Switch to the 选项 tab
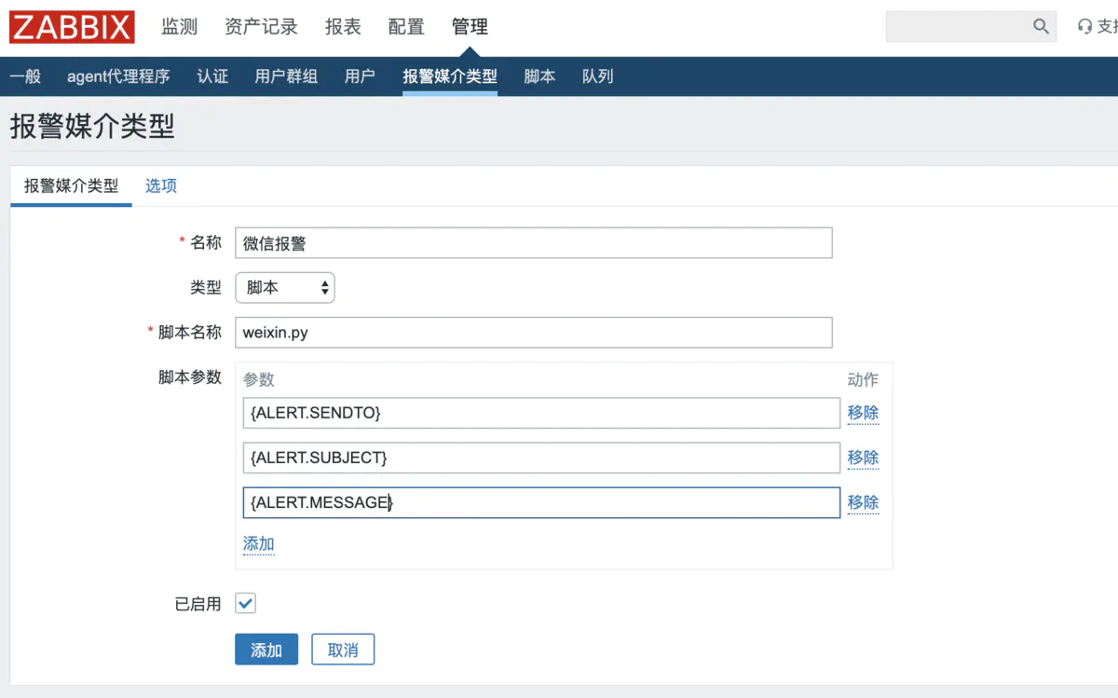 pos(160,185)
